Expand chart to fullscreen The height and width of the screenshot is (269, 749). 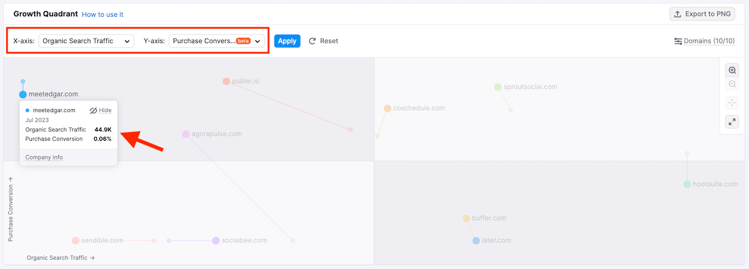pos(732,121)
